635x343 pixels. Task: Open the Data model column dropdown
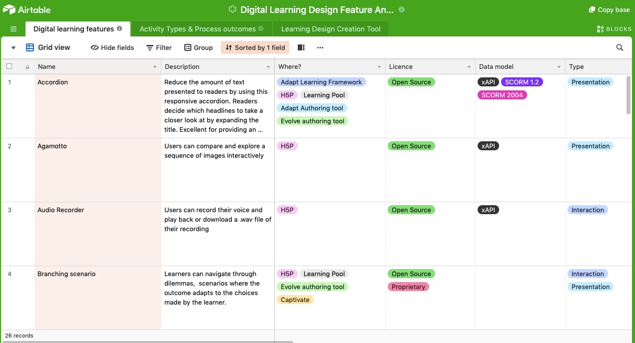(x=559, y=66)
